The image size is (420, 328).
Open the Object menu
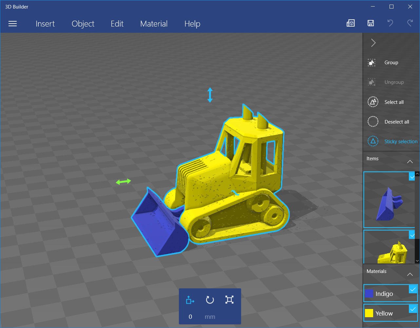click(83, 24)
